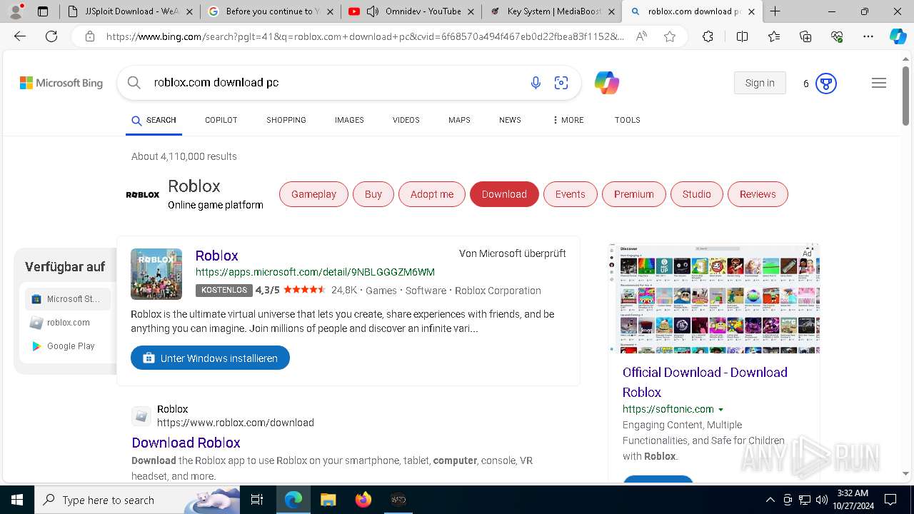Open Edge Settings and more menu
914x514 pixels.
point(868,36)
